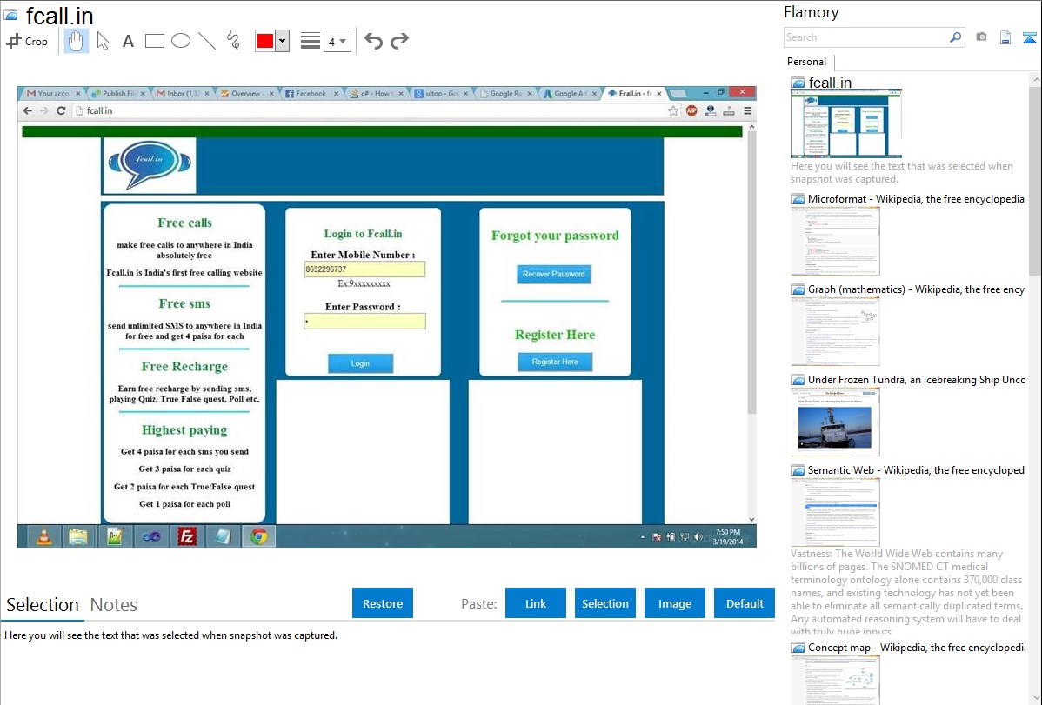
Task: Click the webpage vertical scrollbar in snapshot
Action: point(751,272)
